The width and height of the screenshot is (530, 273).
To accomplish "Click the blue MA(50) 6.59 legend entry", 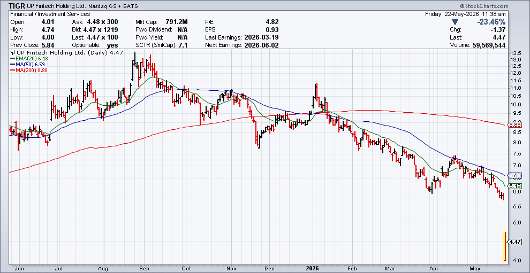I will [x=27, y=64].
